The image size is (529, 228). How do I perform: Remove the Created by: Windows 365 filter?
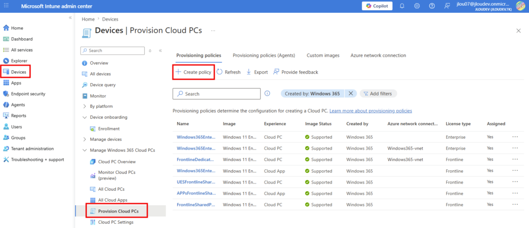pos(351,94)
